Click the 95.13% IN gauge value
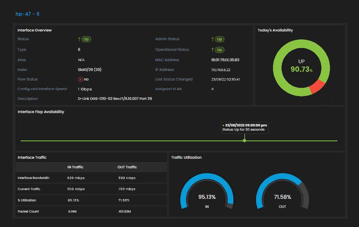359x227 pixels. 207,197
